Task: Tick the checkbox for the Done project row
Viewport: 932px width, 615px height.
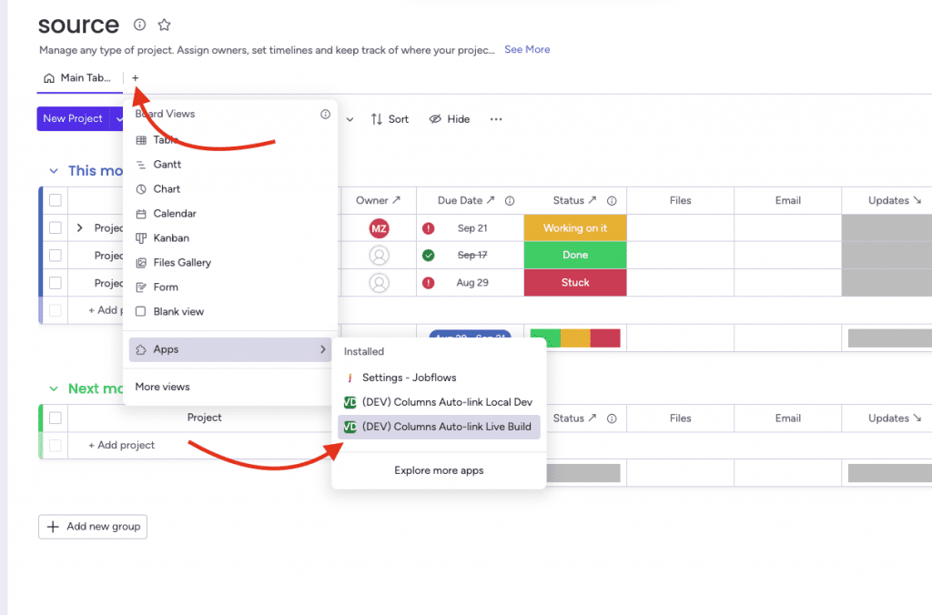Action: pyautogui.click(x=56, y=255)
